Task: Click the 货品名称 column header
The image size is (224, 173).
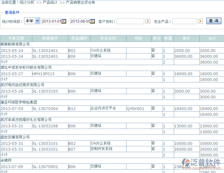Action: pyautogui.click(x=108, y=38)
